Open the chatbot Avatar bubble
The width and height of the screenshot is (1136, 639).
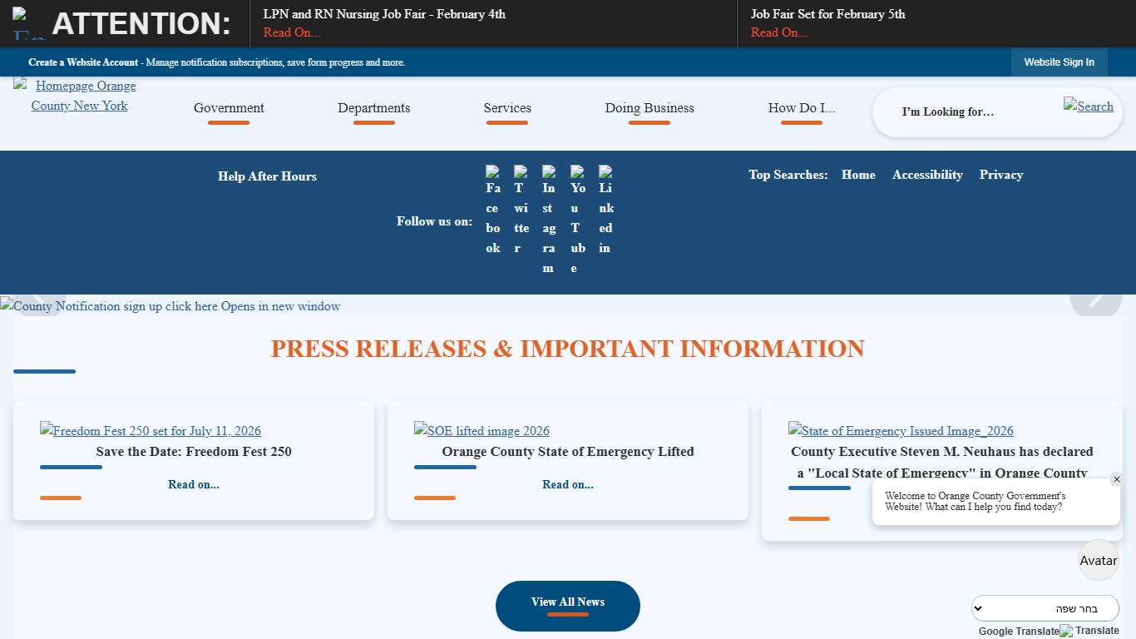pyautogui.click(x=1098, y=560)
